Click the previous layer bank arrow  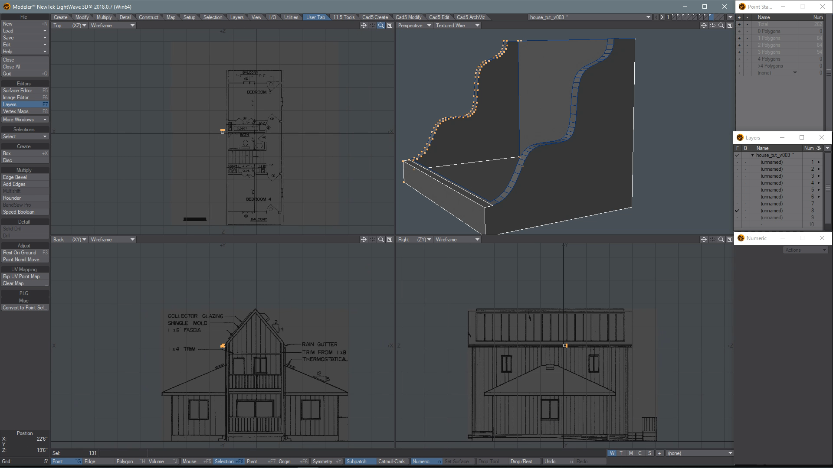656,17
